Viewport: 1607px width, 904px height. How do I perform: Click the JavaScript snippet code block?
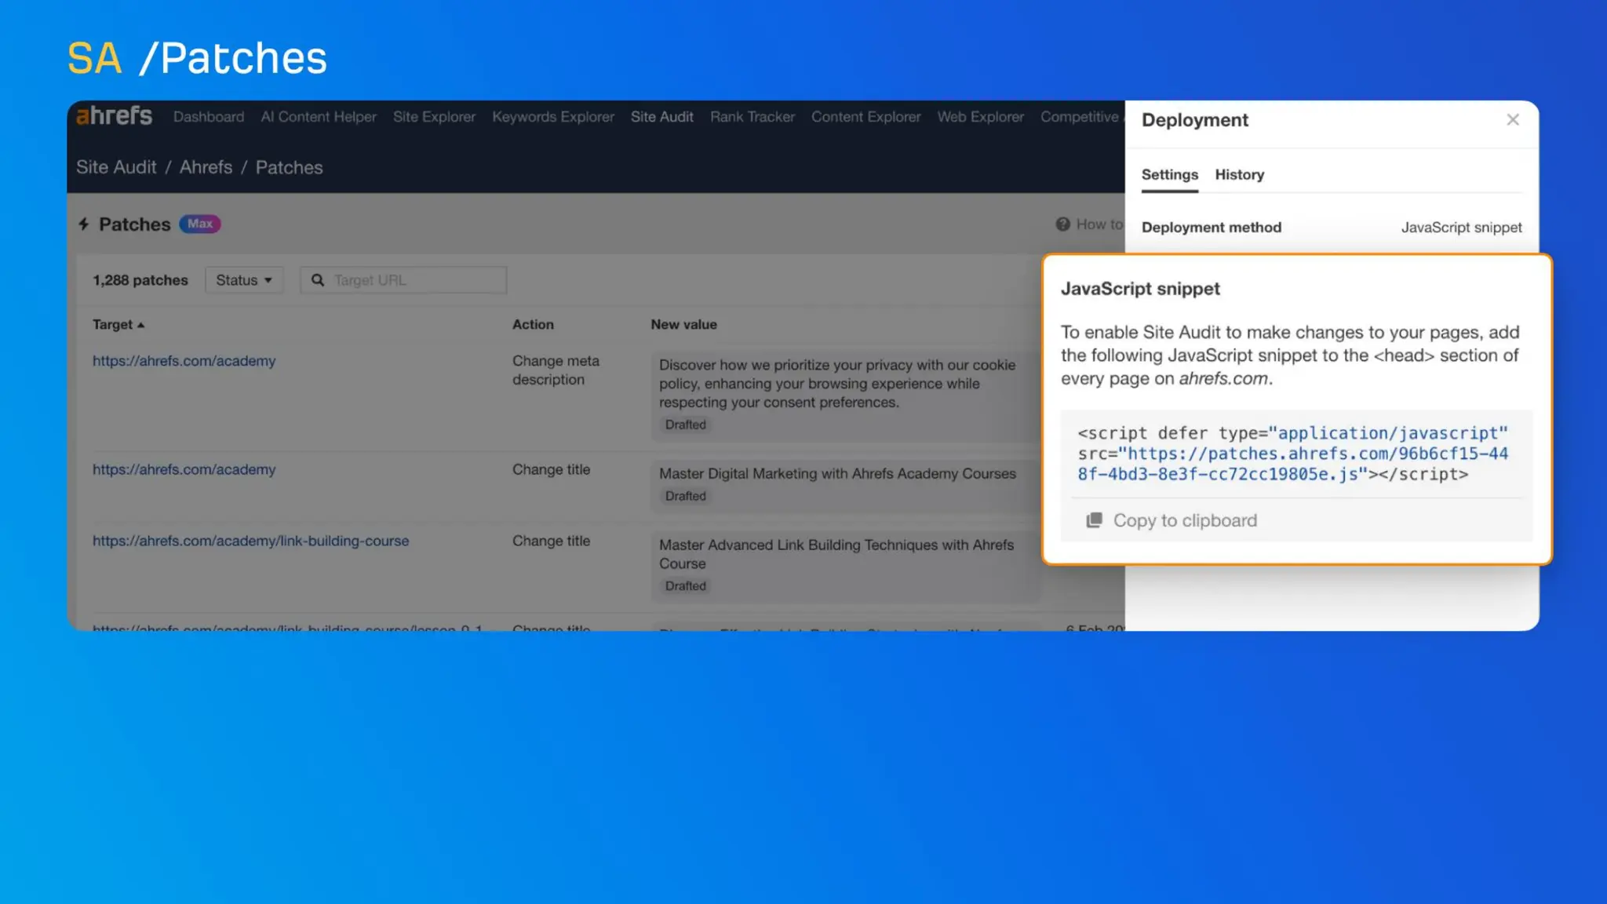point(1293,454)
